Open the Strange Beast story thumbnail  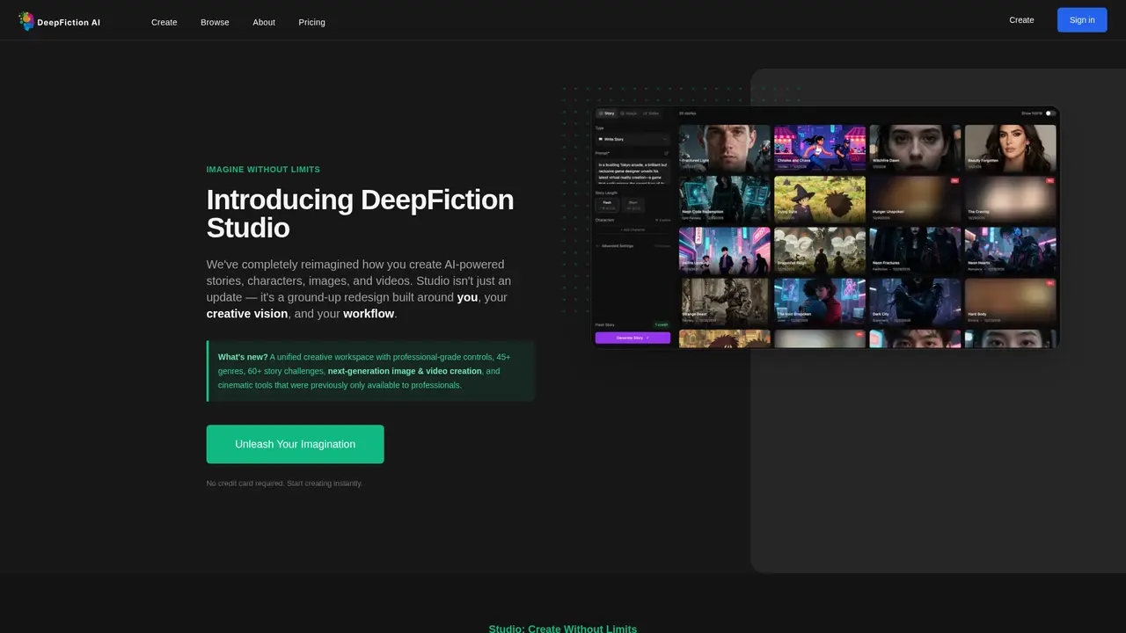coord(725,302)
